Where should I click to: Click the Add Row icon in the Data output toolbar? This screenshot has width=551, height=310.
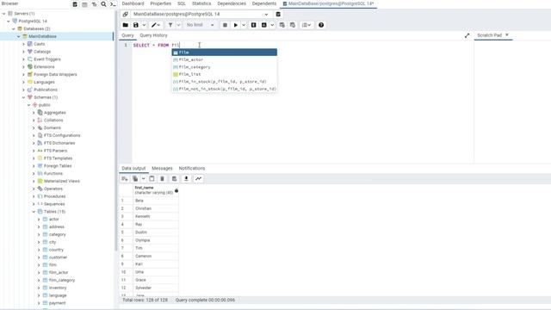click(x=124, y=178)
